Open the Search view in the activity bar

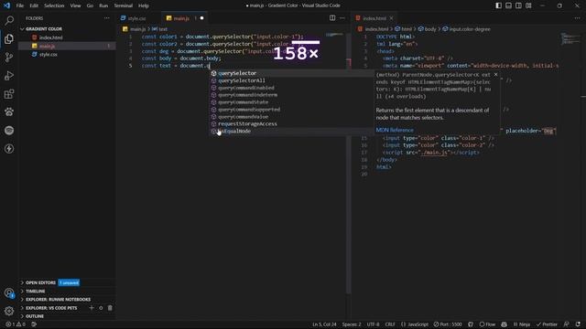[9, 20]
